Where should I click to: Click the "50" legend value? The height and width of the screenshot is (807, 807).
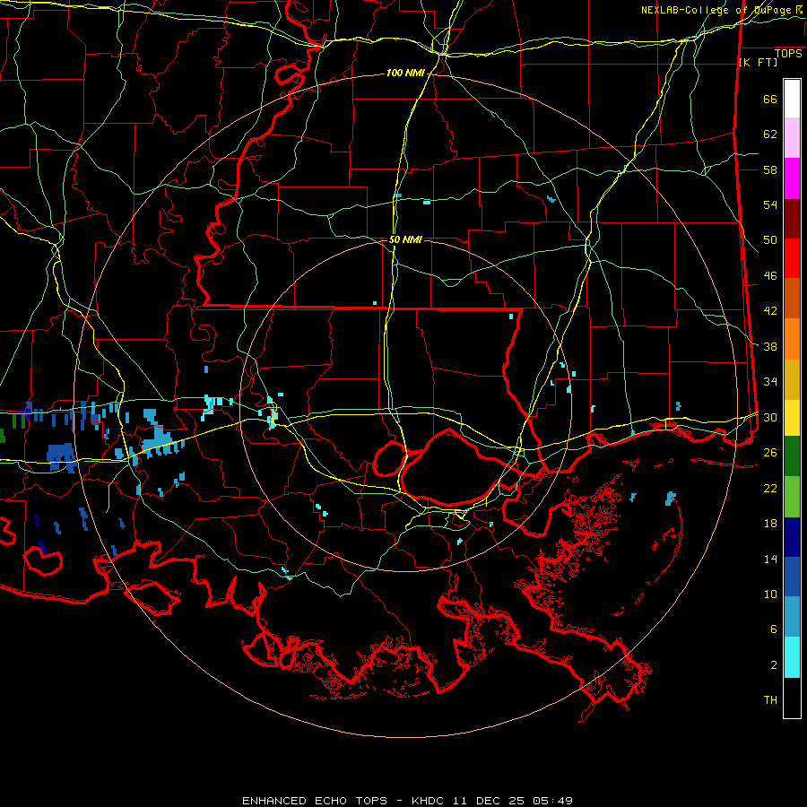pyautogui.click(x=770, y=240)
